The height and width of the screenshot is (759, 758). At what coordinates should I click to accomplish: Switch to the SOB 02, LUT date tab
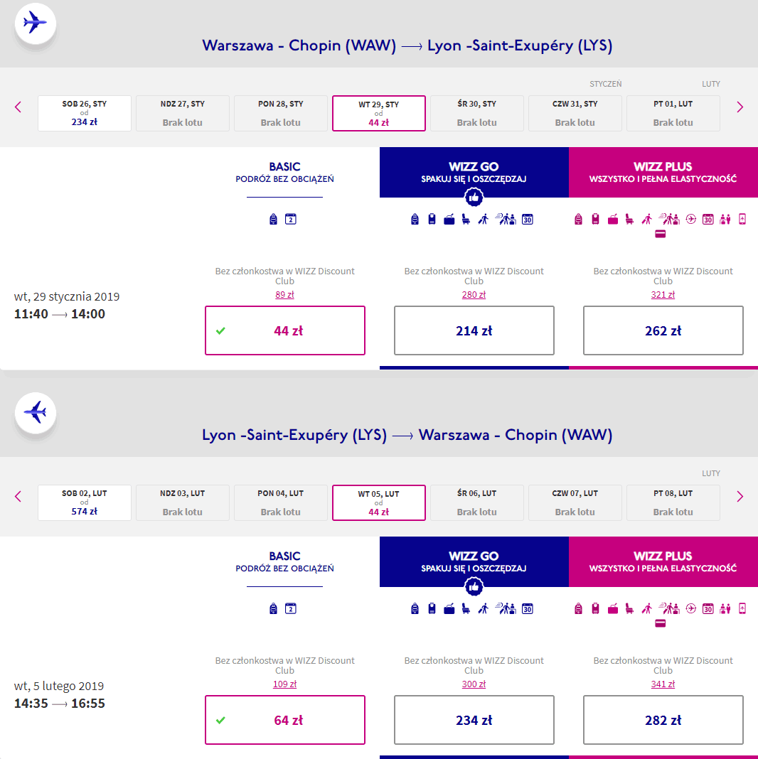(x=85, y=502)
